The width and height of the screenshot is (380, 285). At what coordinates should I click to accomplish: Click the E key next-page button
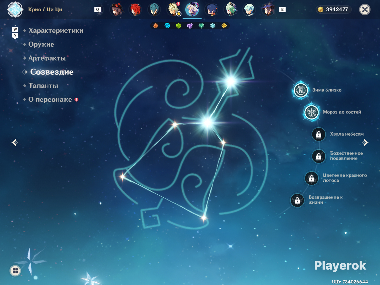(x=282, y=9)
